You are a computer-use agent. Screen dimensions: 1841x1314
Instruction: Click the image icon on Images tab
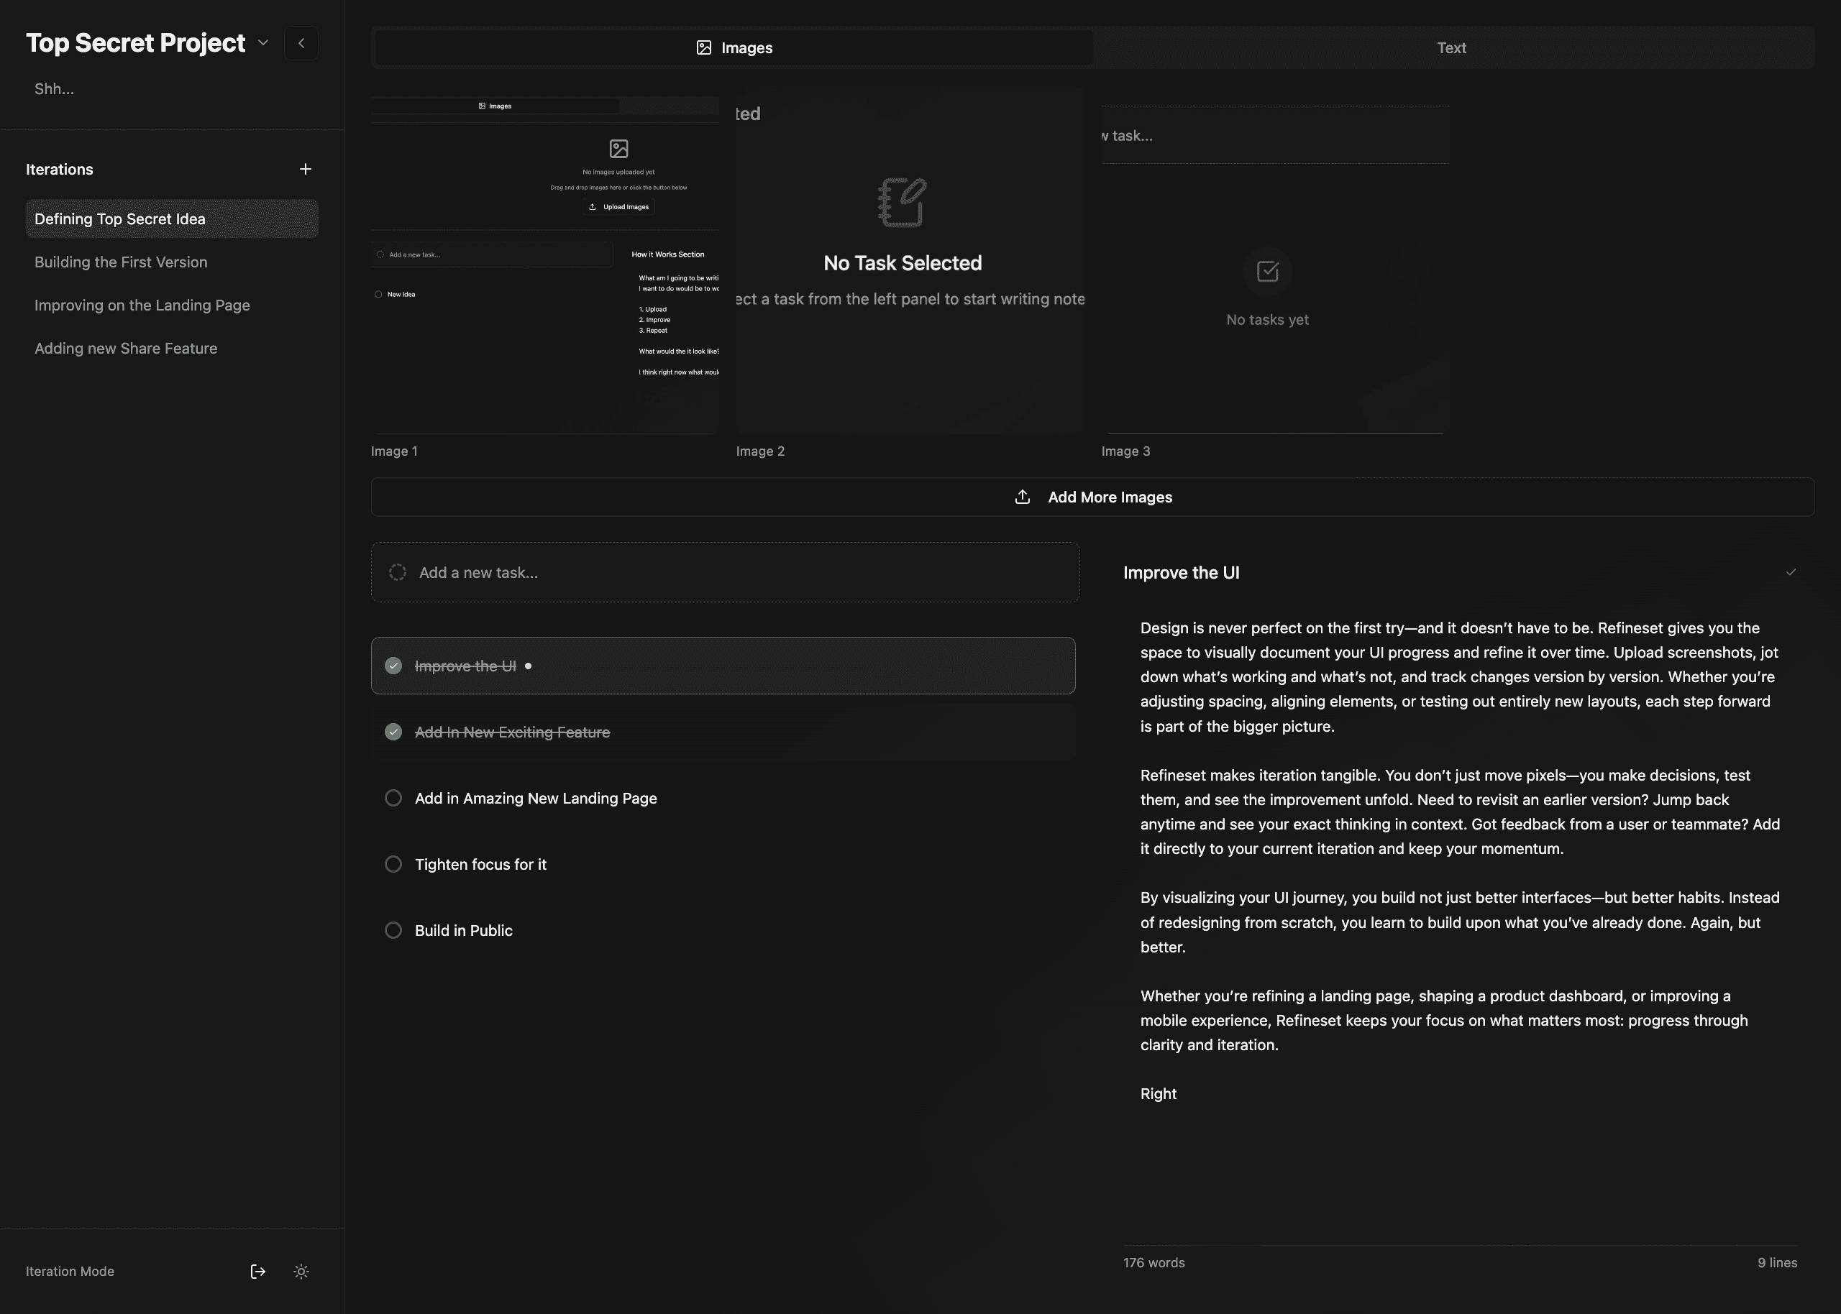pyautogui.click(x=704, y=47)
